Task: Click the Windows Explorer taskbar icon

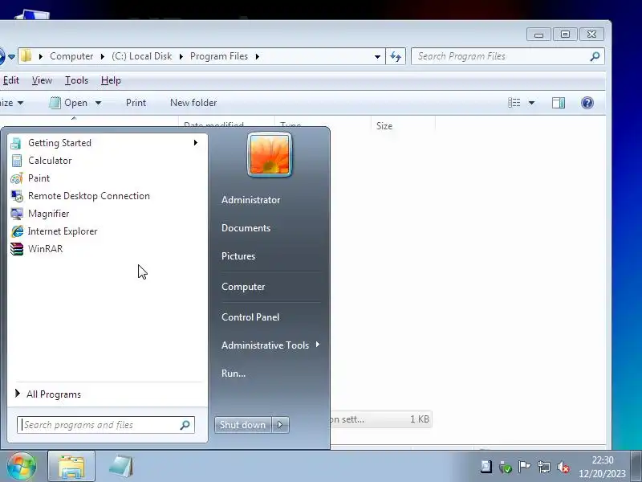Action: (x=71, y=467)
